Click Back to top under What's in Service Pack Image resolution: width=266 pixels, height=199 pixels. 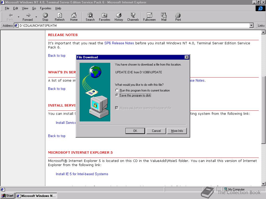(x=57, y=89)
